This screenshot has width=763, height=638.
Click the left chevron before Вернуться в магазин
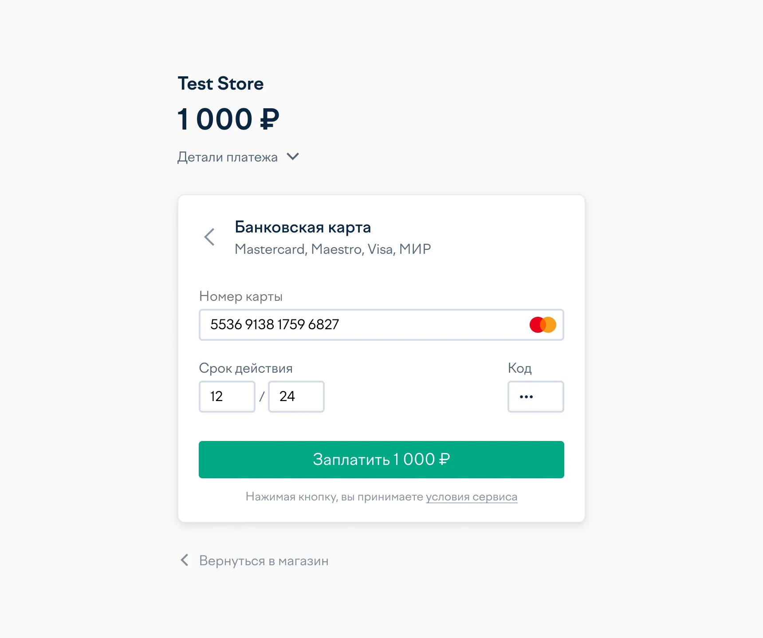(x=185, y=560)
